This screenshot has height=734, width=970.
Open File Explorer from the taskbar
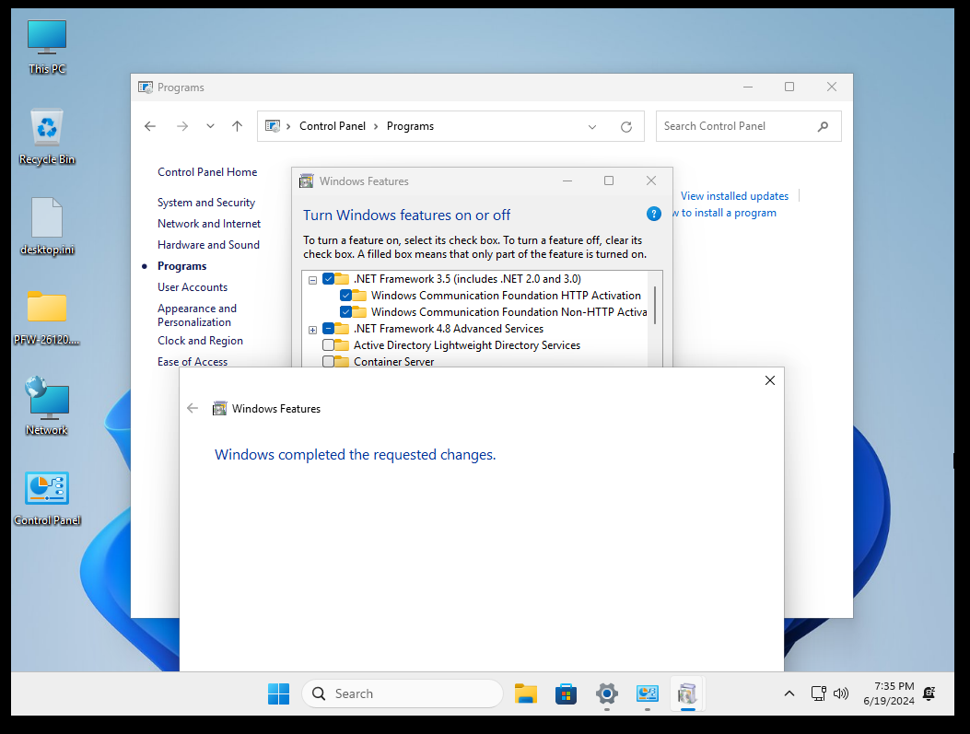pyautogui.click(x=525, y=693)
